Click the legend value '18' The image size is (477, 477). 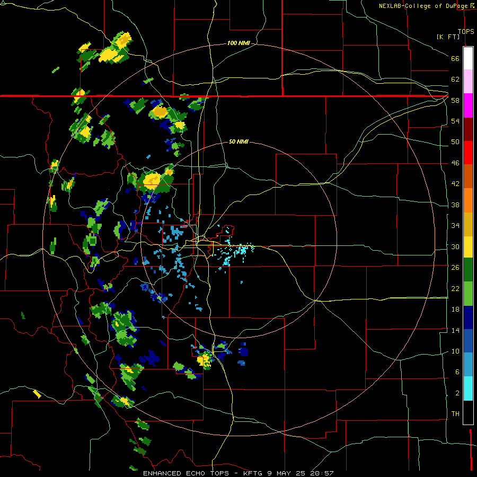pyautogui.click(x=455, y=310)
